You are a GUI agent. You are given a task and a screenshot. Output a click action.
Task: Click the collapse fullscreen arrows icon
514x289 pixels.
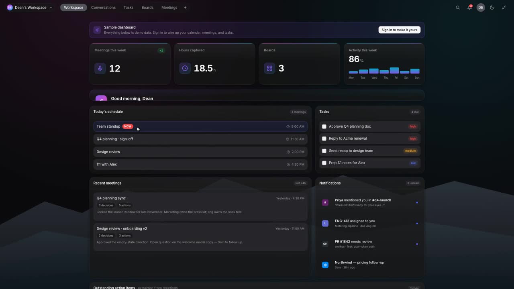(504, 8)
